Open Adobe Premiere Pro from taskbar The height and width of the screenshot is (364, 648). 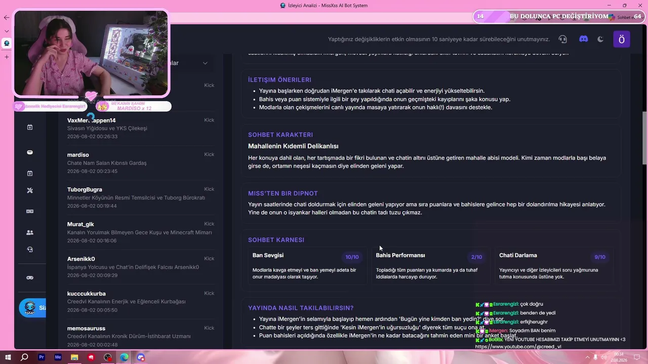pos(42,357)
